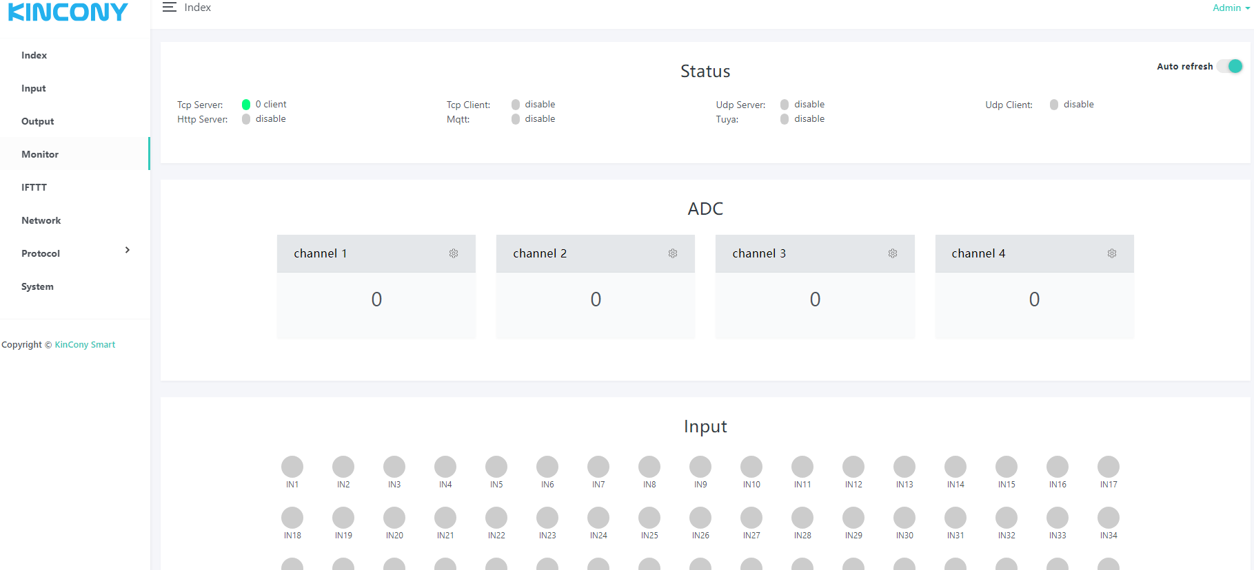Image resolution: width=1254 pixels, height=570 pixels.
Task: Click the KinCony logo
Action: [x=68, y=12]
